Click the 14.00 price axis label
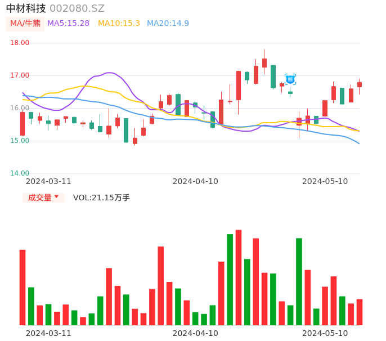Image resolution: width=386 pixels, height=341 pixels. (x=20, y=173)
